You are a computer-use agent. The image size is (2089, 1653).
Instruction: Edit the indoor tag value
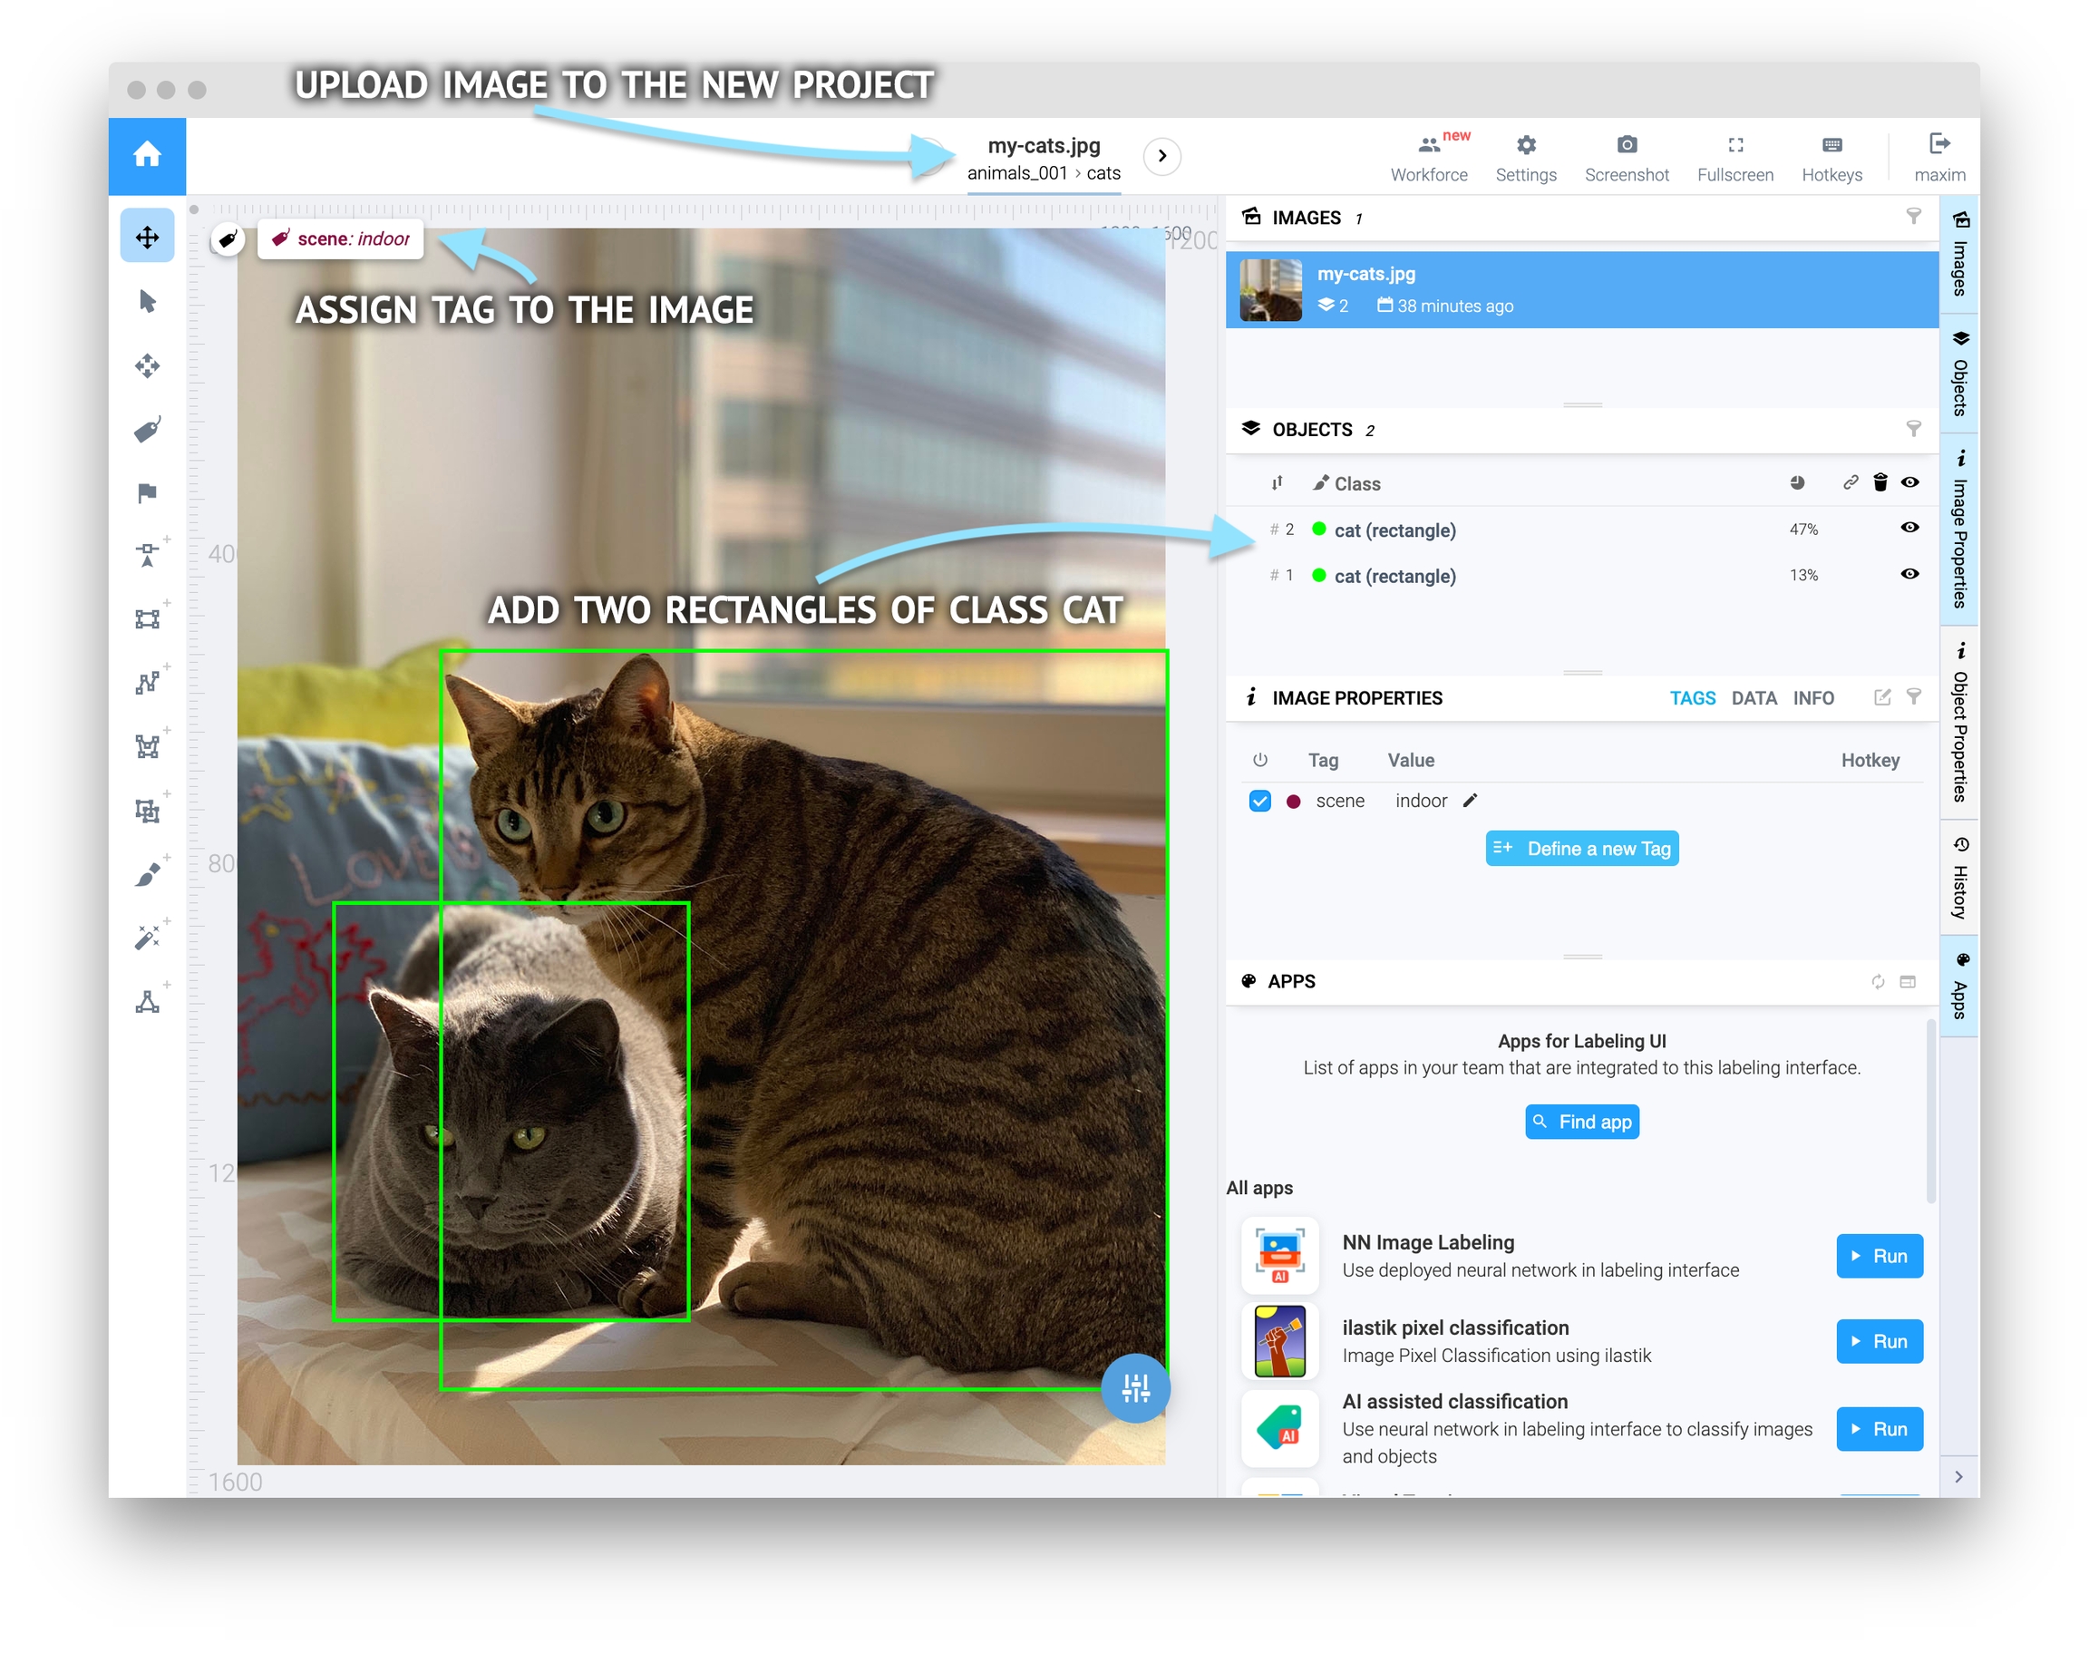coord(1470,800)
